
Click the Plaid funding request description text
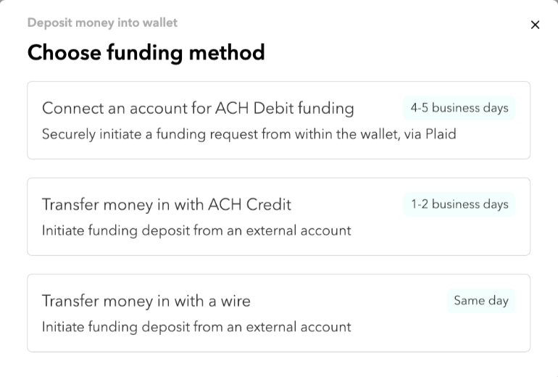coord(249,134)
